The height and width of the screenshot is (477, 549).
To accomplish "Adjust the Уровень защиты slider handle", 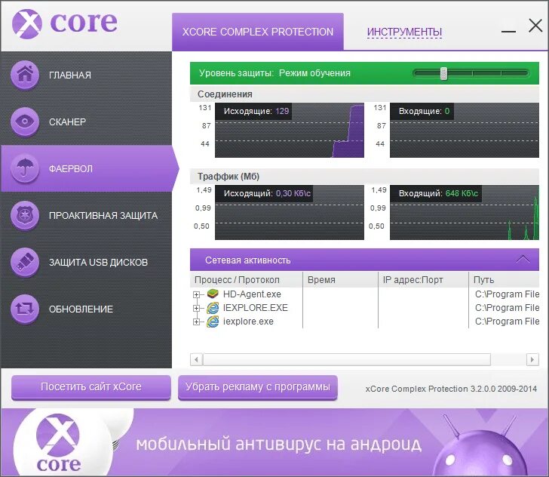I will pos(443,74).
